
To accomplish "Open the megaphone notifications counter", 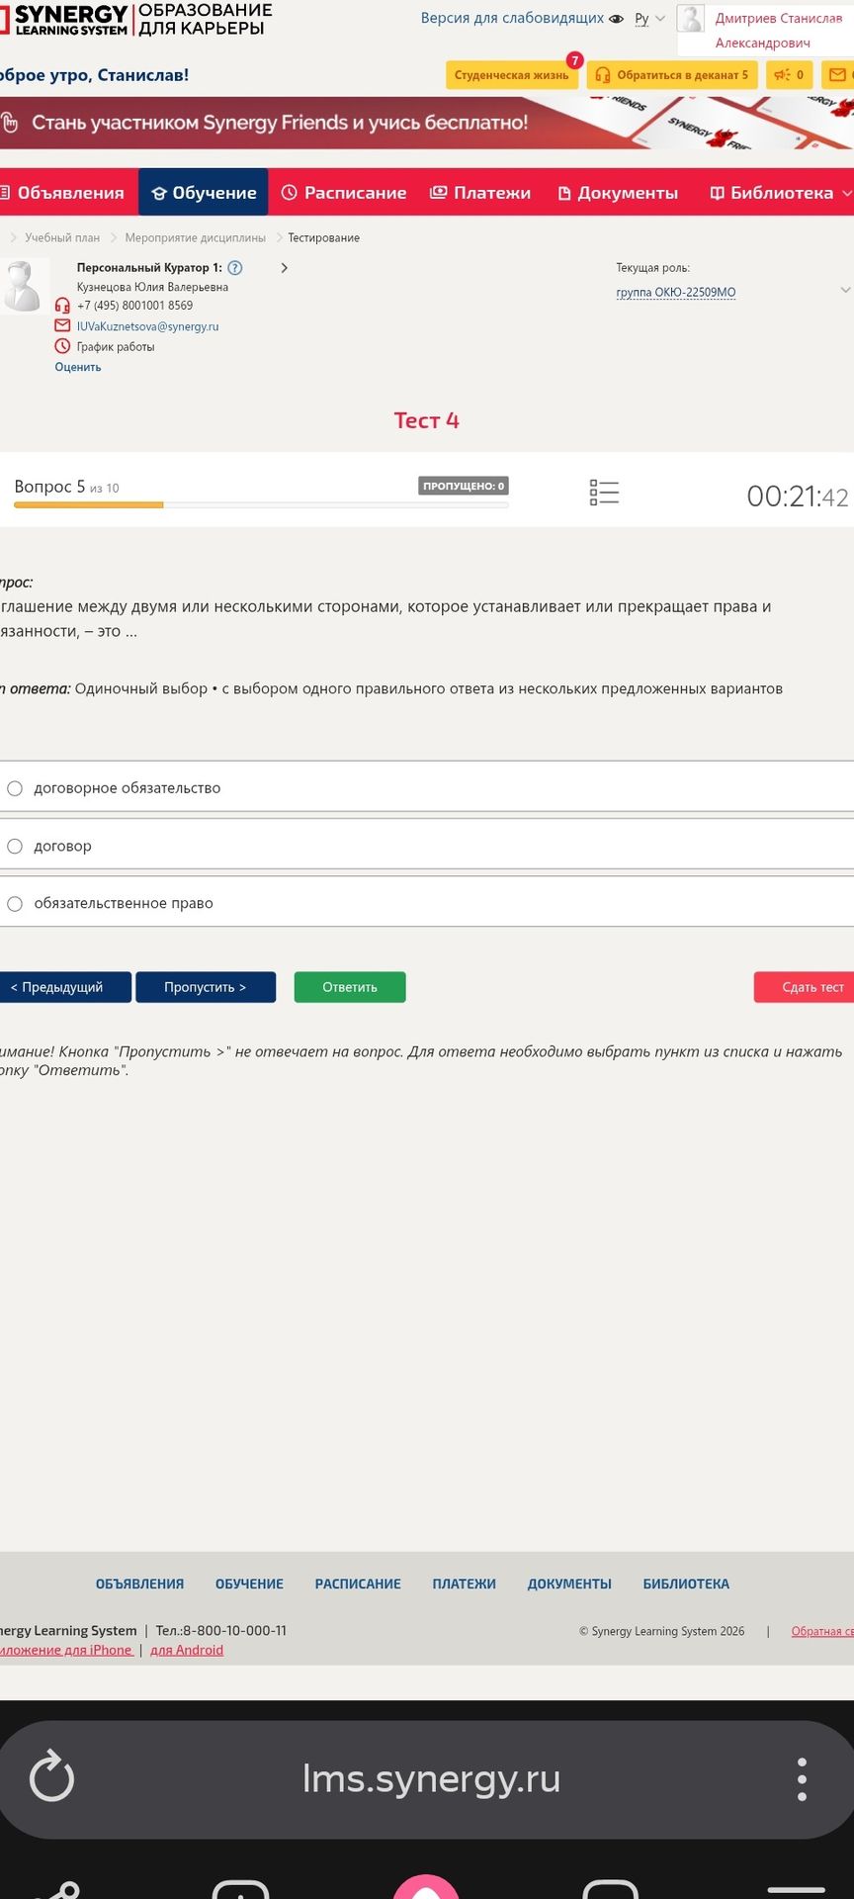I will tap(789, 75).
